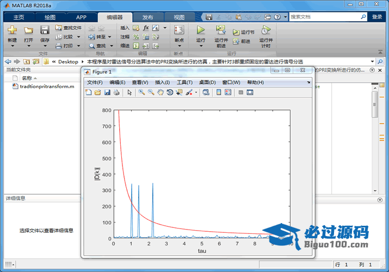This screenshot has width=389, height=272.
Task: Open the New (新建) dropdown arrow
Action: 13,46
